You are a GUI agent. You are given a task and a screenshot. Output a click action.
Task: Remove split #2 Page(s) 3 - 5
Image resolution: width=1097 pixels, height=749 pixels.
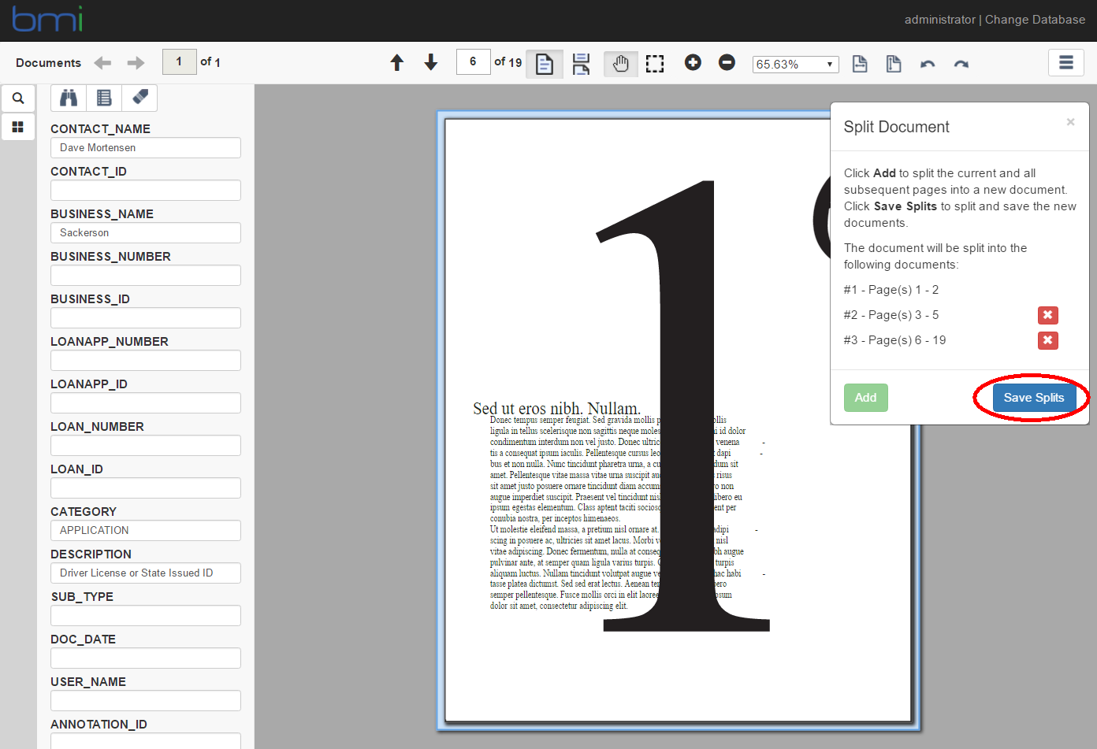[x=1047, y=315]
